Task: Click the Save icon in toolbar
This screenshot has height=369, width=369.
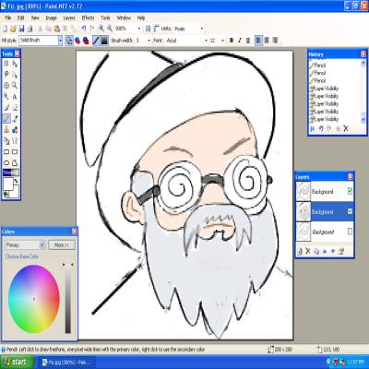Action: tap(21, 29)
